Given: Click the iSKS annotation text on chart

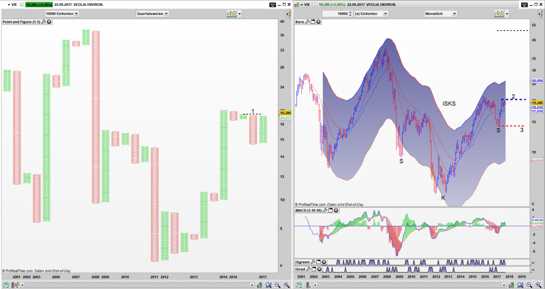Looking at the screenshot, I should tap(449, 104).
